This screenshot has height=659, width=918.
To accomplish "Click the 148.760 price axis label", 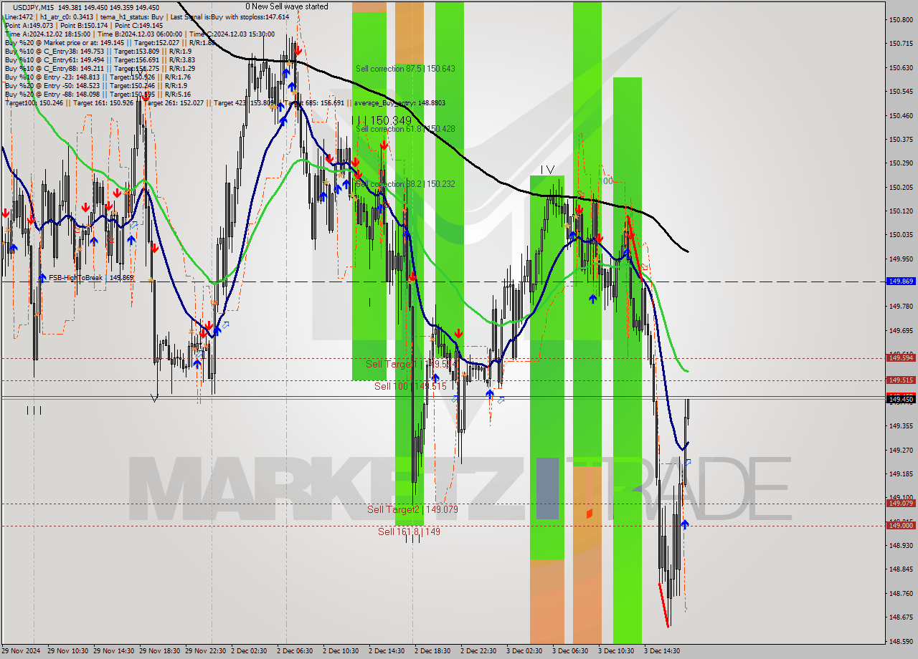I will tap(901, 593).
